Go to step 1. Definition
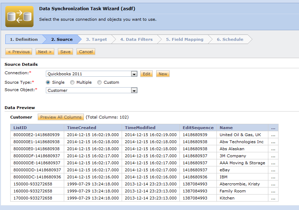The image size is (299, 210). (24, 39)
